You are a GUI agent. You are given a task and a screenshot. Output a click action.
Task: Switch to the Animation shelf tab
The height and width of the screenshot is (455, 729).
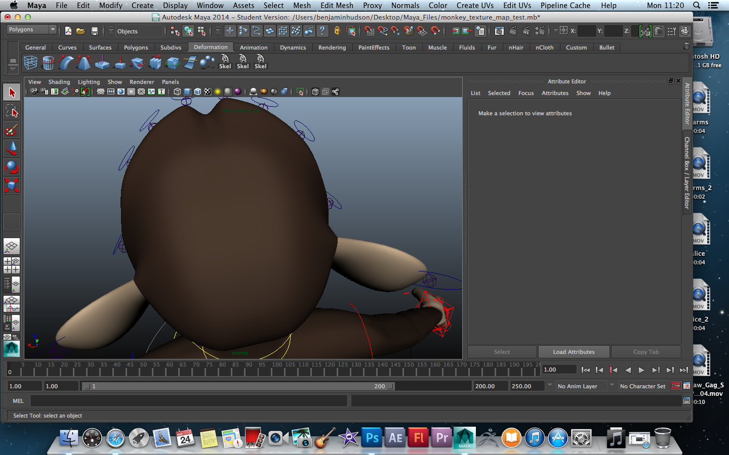tap(253, 48)
